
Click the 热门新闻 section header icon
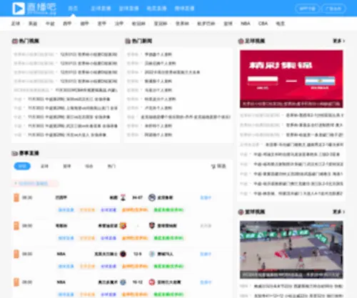pyautogui.click(x=128, y=41)
